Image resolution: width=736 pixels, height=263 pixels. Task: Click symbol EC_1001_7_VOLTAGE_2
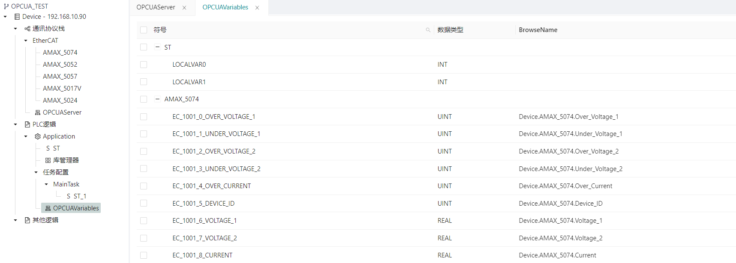(205, 238)
